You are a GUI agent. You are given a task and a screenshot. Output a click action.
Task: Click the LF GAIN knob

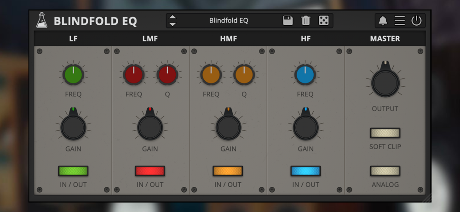coord(73,127)
